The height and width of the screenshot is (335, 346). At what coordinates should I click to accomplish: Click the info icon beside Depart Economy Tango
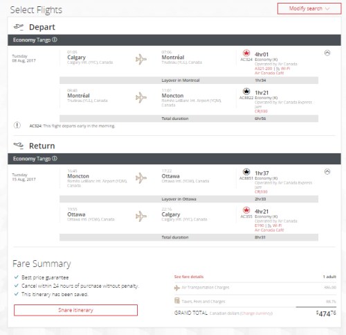[55, 40]
